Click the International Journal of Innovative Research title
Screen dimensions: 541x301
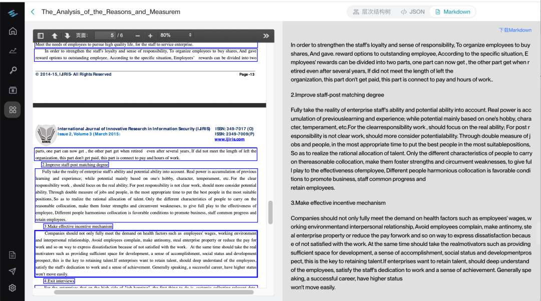coord(134,129)
